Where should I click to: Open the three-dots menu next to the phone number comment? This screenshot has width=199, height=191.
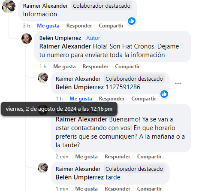pos(178,83)
